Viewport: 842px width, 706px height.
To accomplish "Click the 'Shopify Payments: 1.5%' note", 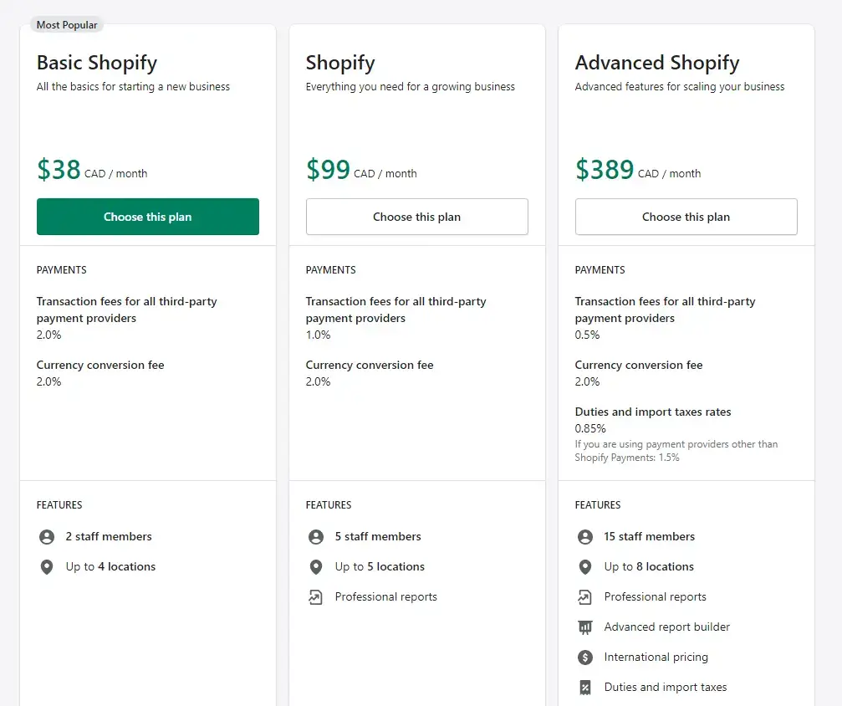I will coord(627,458).
